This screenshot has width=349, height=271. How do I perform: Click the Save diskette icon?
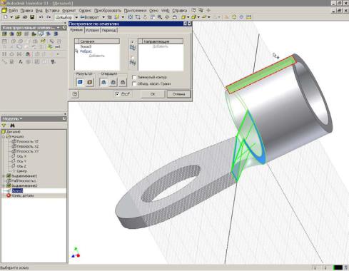click(32, 17)
